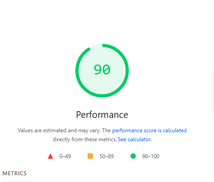Click the "0–49" score range label

[x=65, y=156]
